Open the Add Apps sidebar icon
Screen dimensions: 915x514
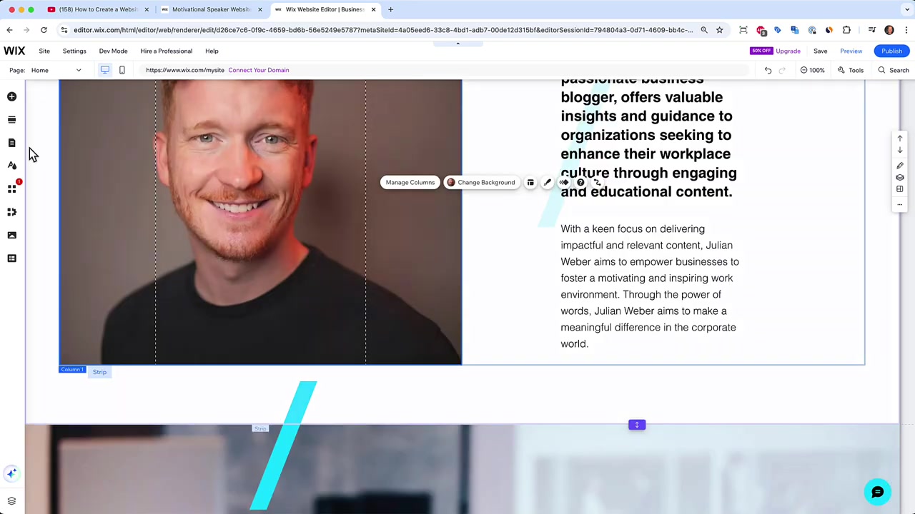[x=11, y=188]
